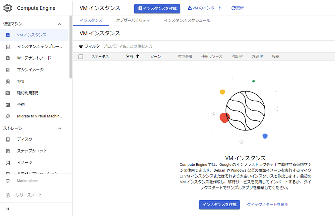The width and height of the screenshot is (335, 216).
Task: Click the sidebar vertical scrollbar
Action: point(71,47)
